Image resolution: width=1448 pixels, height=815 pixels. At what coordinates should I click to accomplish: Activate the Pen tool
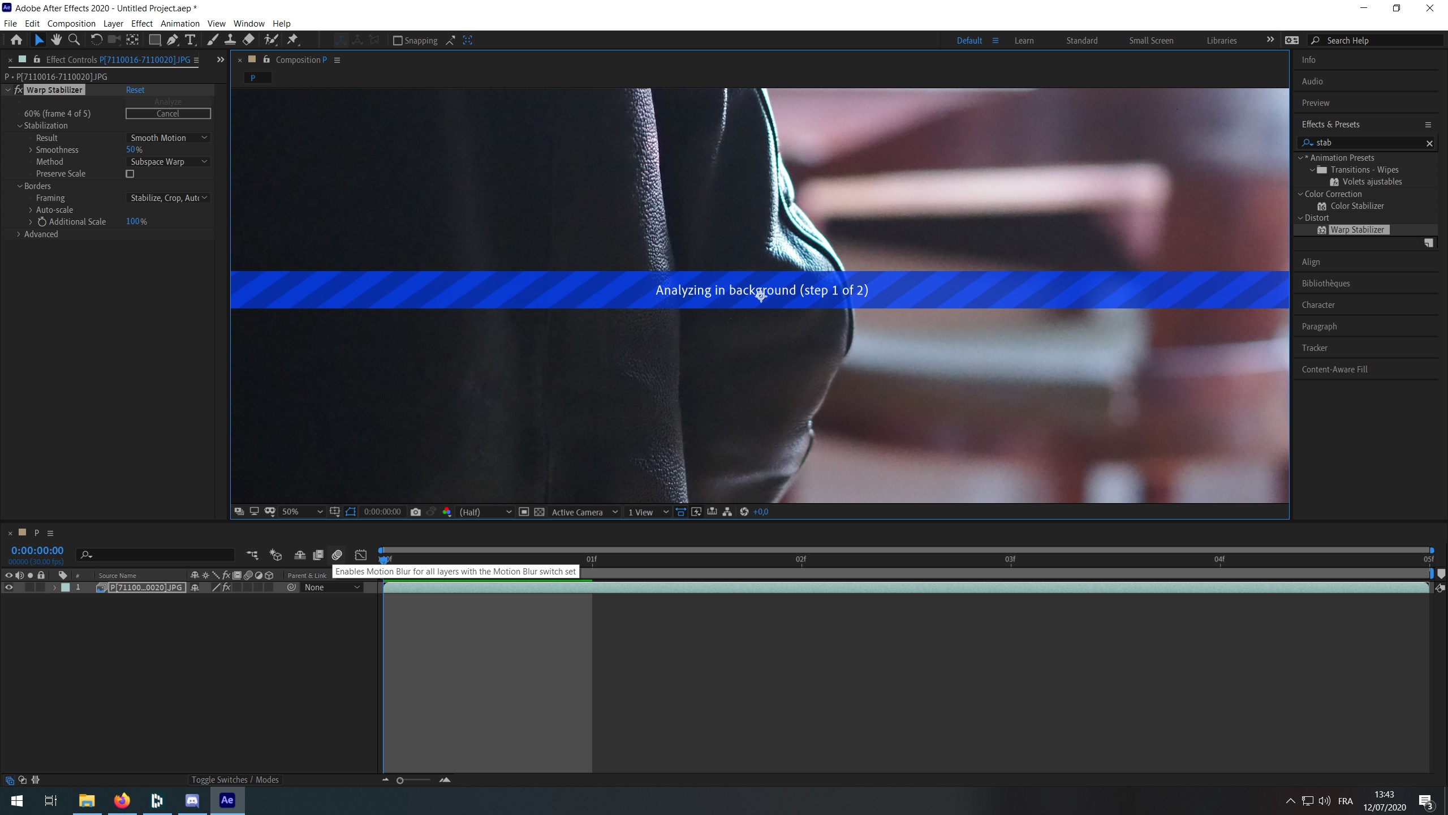pyautogui.click(x=173, y=40)
